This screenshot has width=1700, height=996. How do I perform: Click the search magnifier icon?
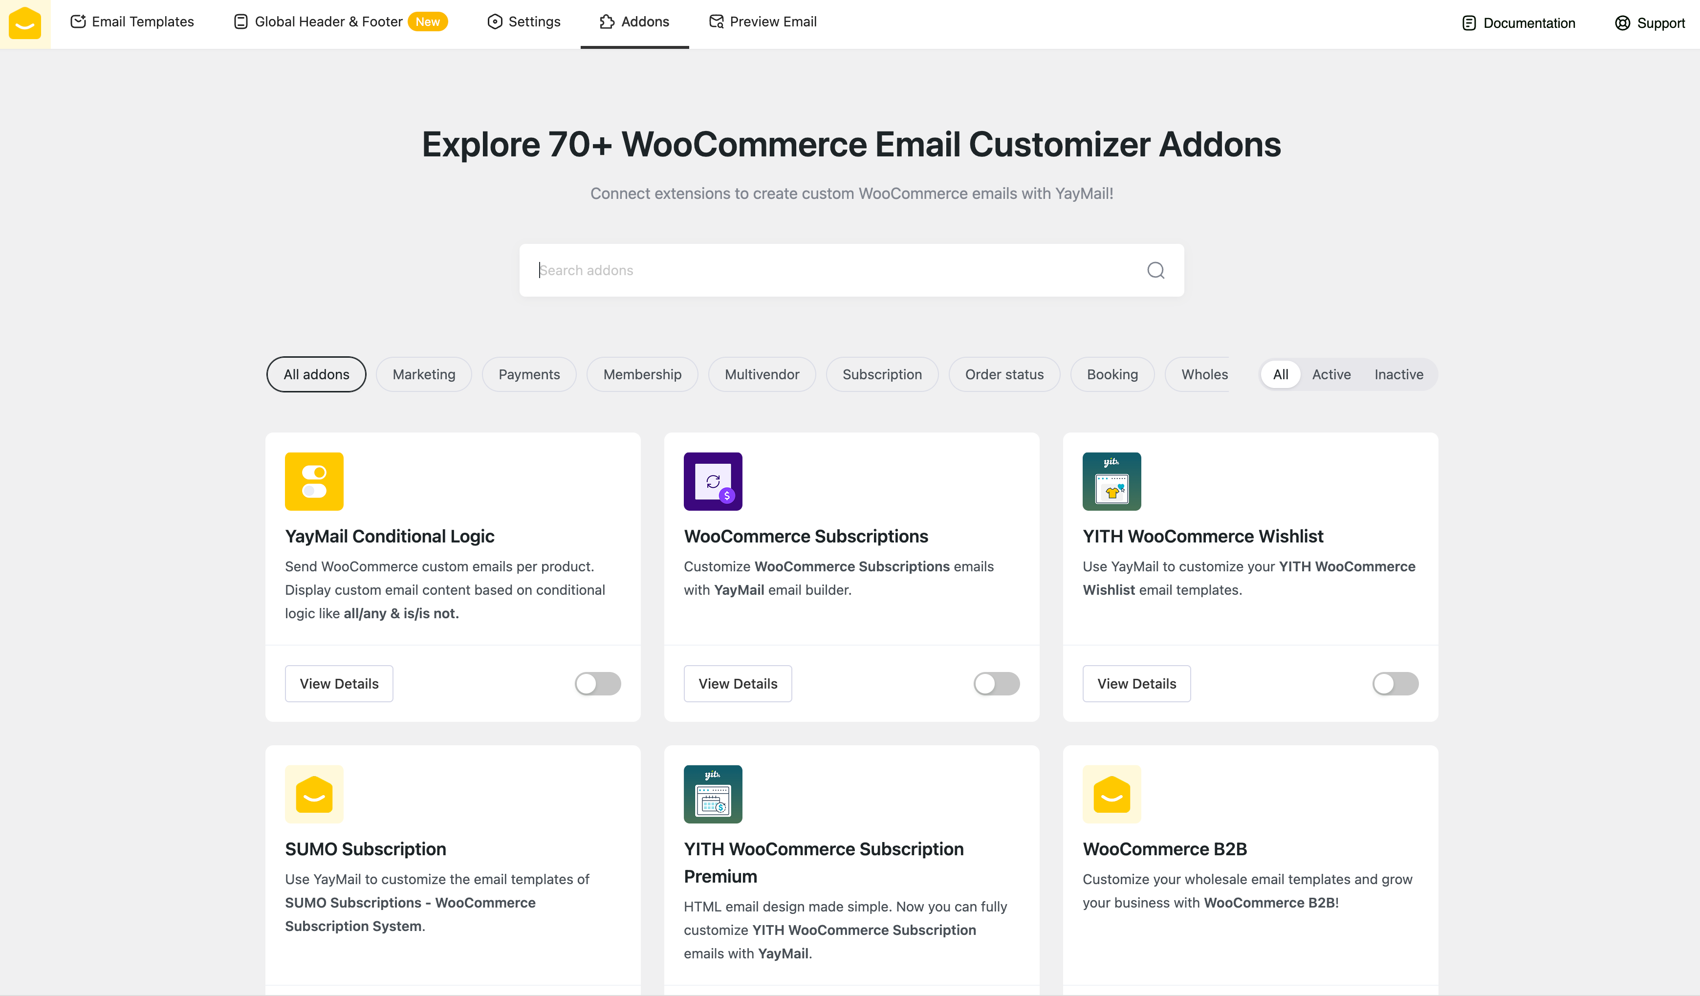tap(1155, 270)
